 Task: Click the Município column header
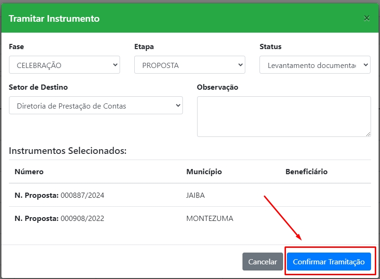pos(204,172)
